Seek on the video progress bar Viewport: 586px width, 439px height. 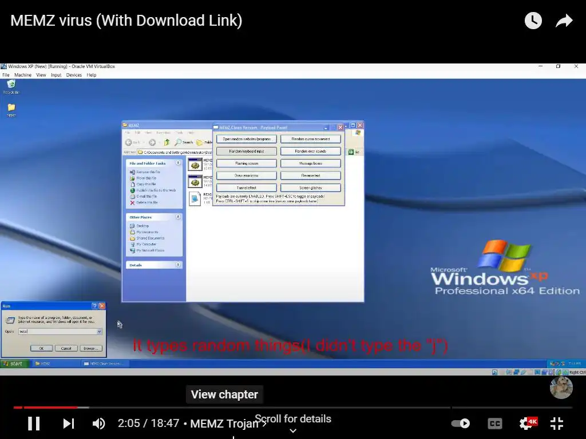[x=292, y=407]
